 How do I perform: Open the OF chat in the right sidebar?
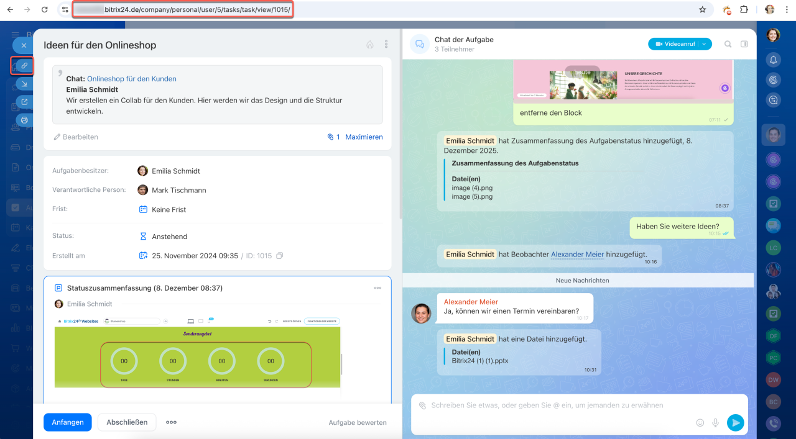[774, 336]
